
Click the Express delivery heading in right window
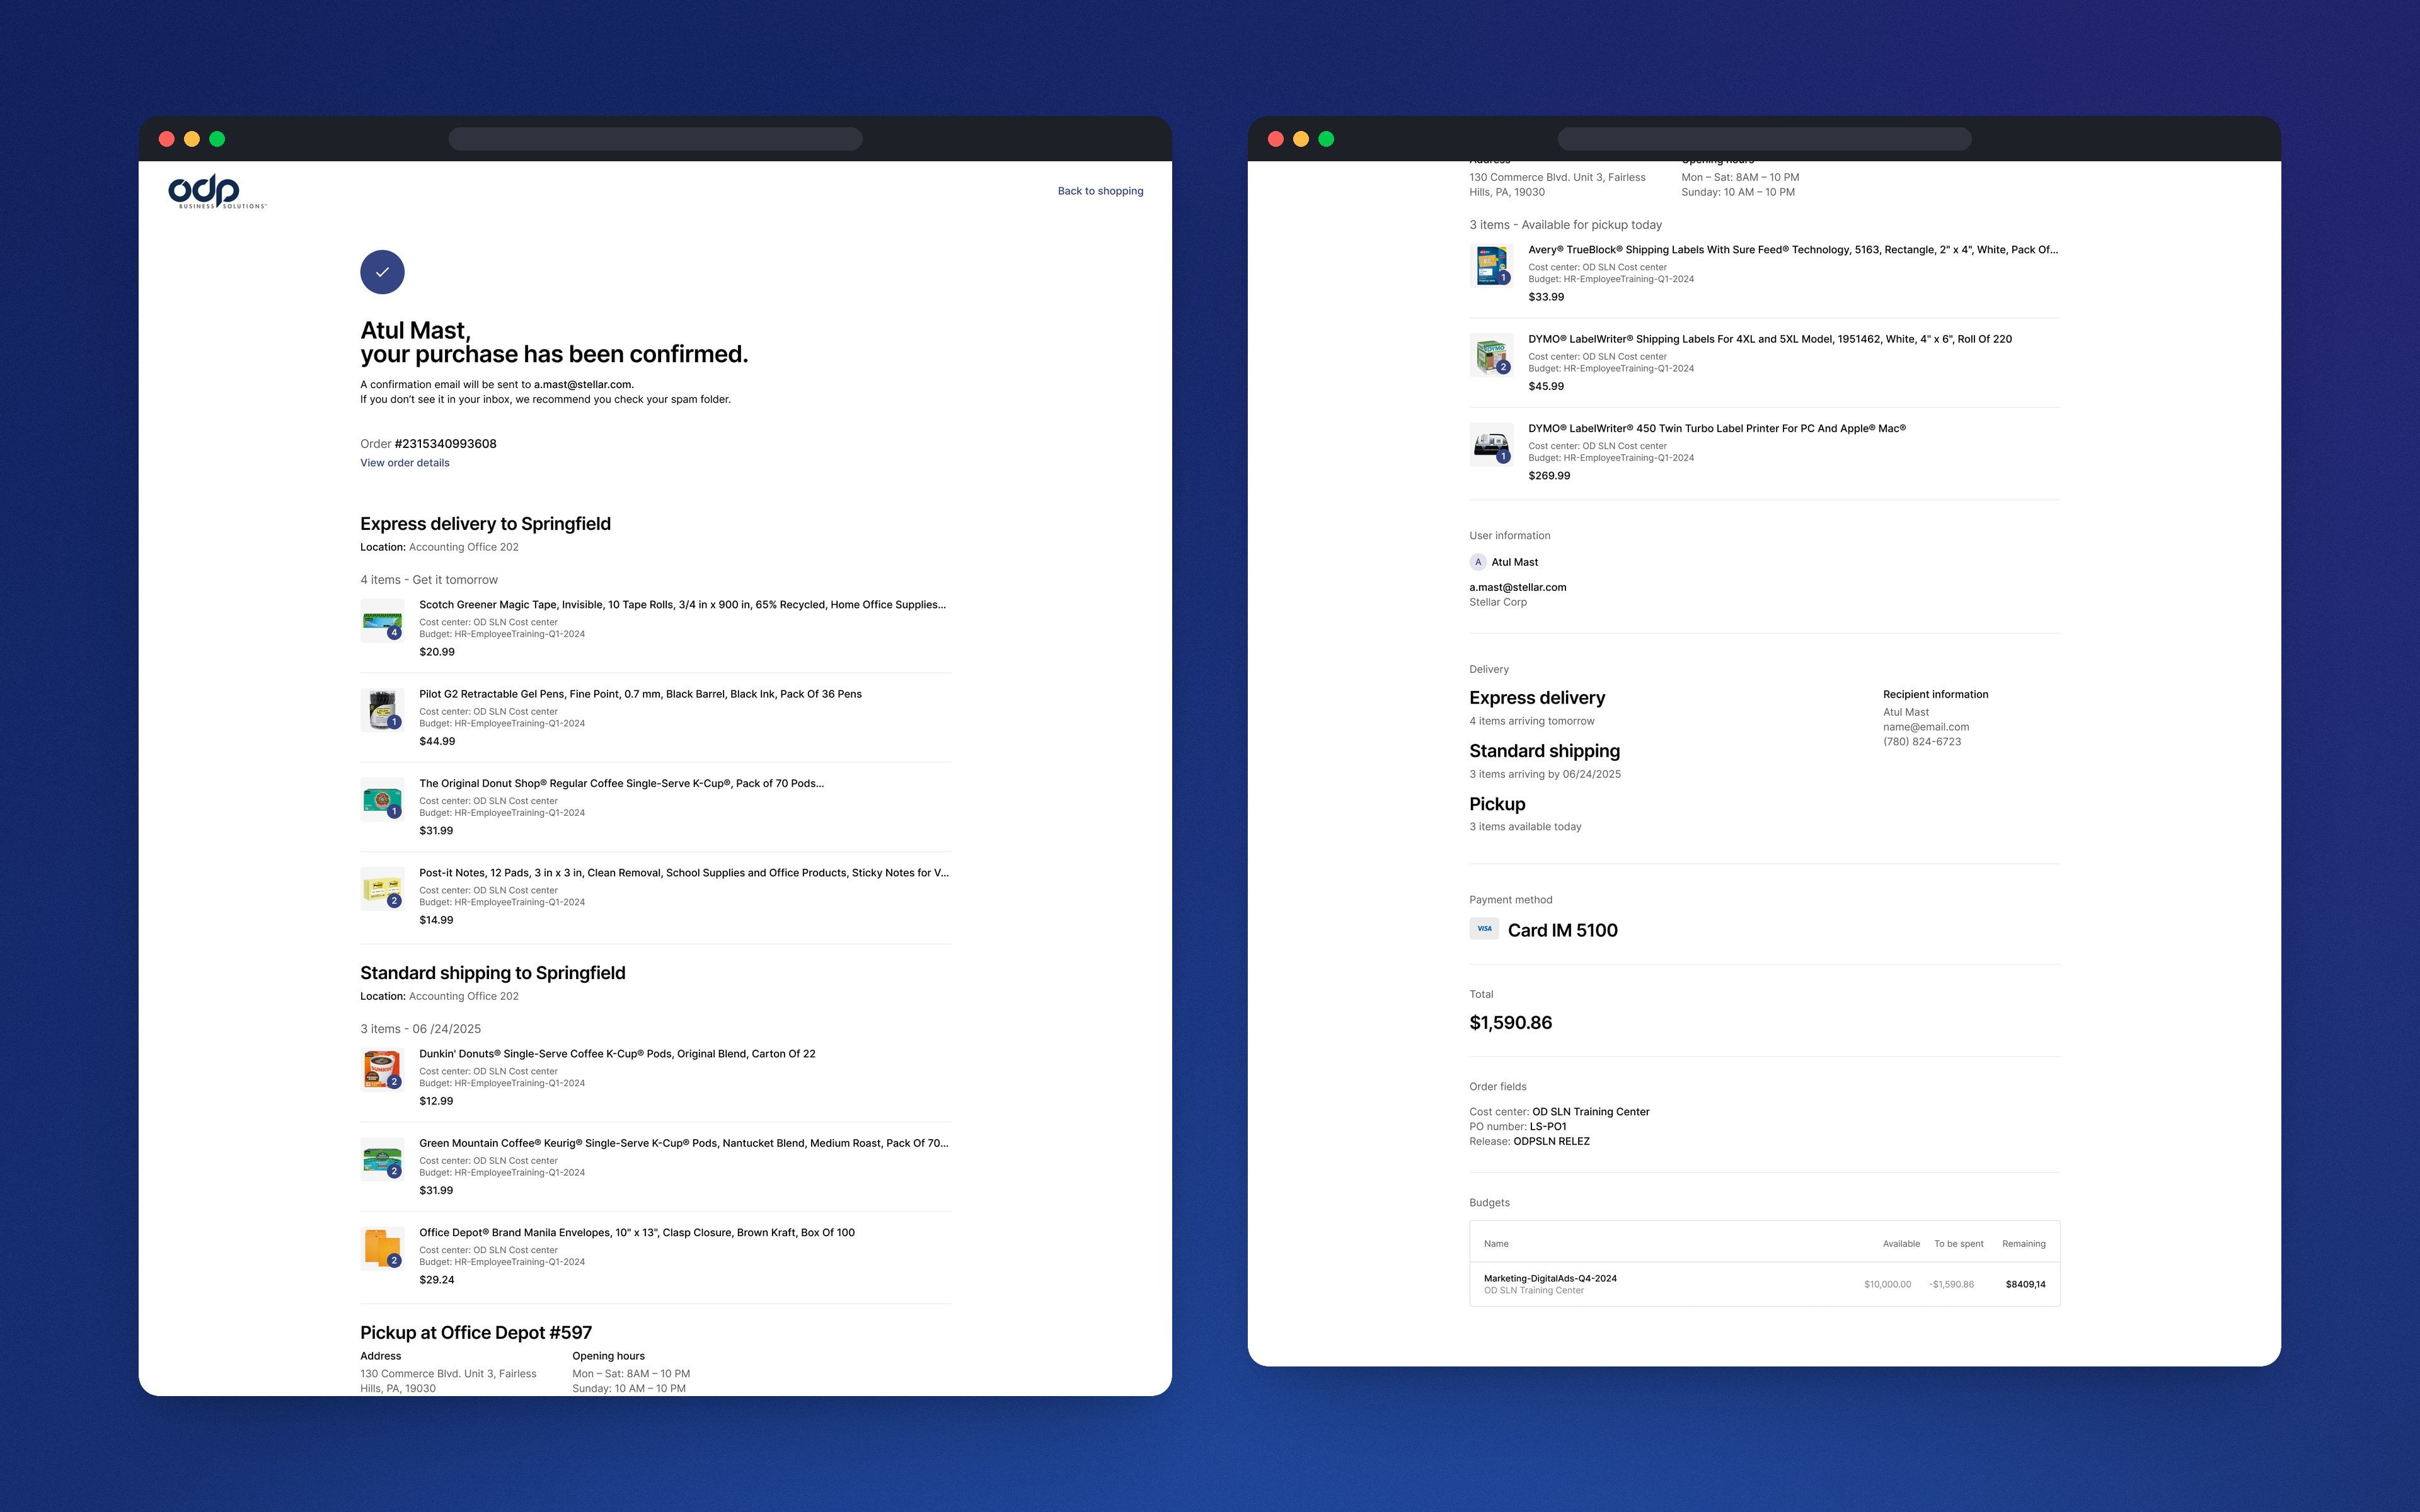tap(1537, 698)
